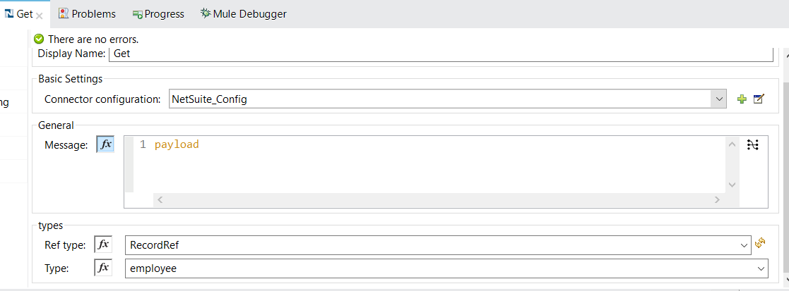Open the Message expression graph editor icon

(x=753, y=145)
